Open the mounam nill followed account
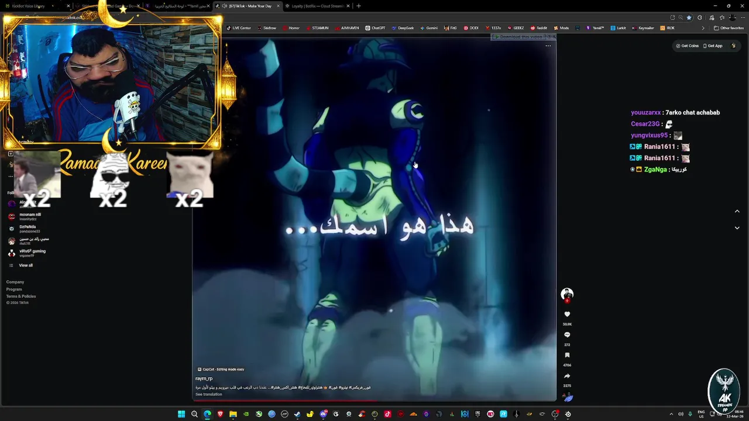The image size is (749, 421). (x=25, y=216)
